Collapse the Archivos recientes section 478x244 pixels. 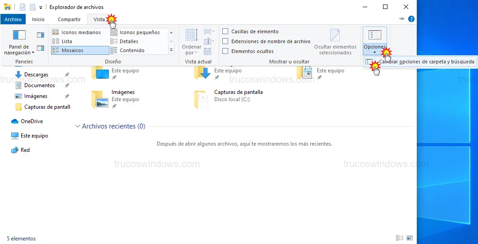tap(78, 126)
